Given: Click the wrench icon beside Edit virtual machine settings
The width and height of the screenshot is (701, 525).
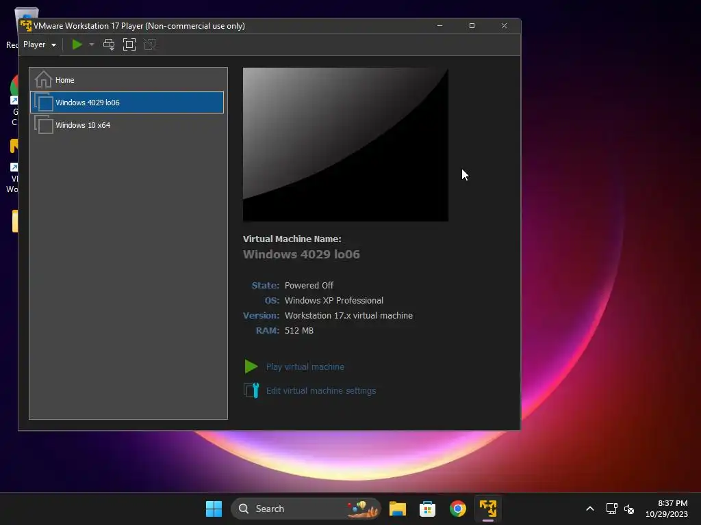Looking at the screenshot, I should (x=251, y=390).
